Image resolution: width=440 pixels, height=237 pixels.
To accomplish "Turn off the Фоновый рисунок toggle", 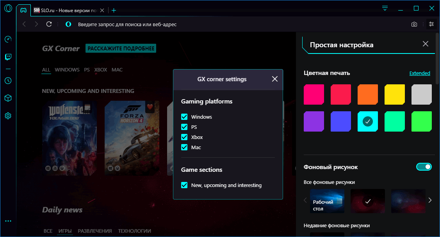I will click(424, 167).
